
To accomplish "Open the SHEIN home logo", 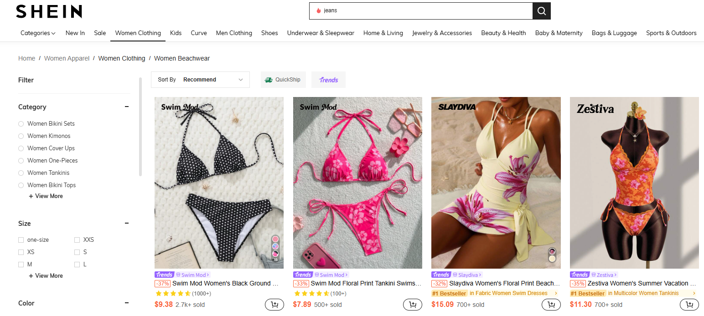I will (49, 11).
